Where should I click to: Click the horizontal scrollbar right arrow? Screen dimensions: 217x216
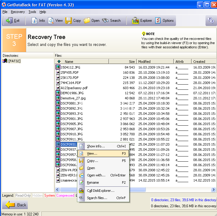coord(213,189)
